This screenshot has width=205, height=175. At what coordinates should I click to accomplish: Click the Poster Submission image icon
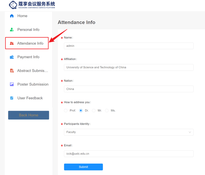tap(12, 84)
